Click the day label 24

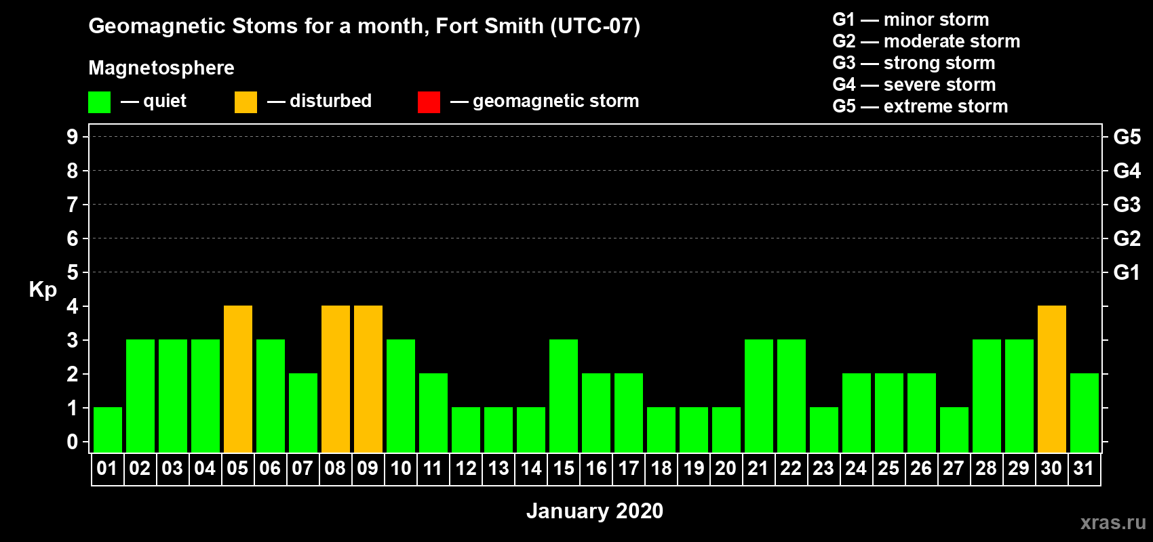click(x=857, y=469)
